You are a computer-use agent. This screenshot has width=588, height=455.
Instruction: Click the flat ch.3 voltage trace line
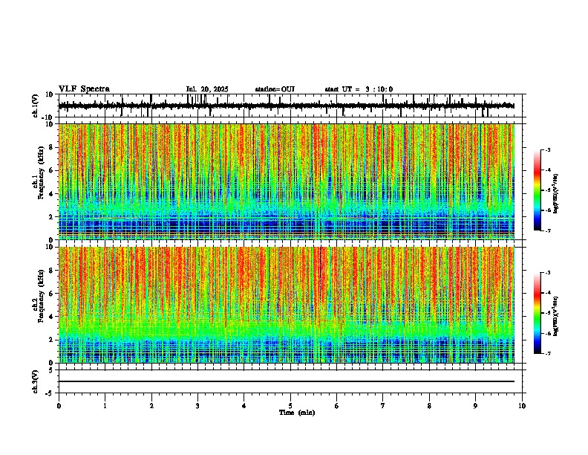287,381
